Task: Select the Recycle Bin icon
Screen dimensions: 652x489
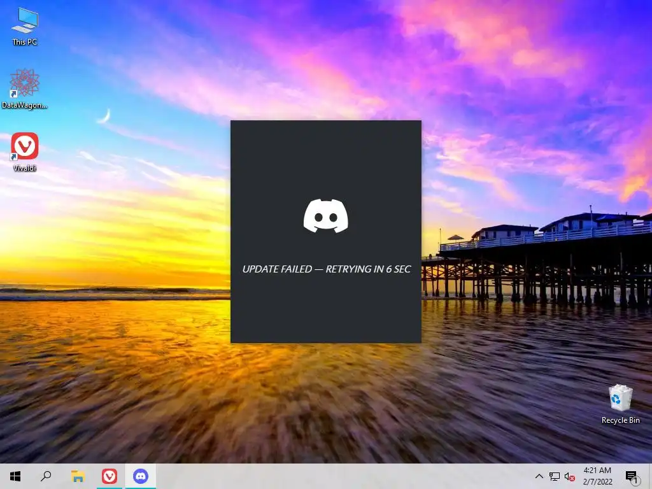Action: [x=620, y=404]
